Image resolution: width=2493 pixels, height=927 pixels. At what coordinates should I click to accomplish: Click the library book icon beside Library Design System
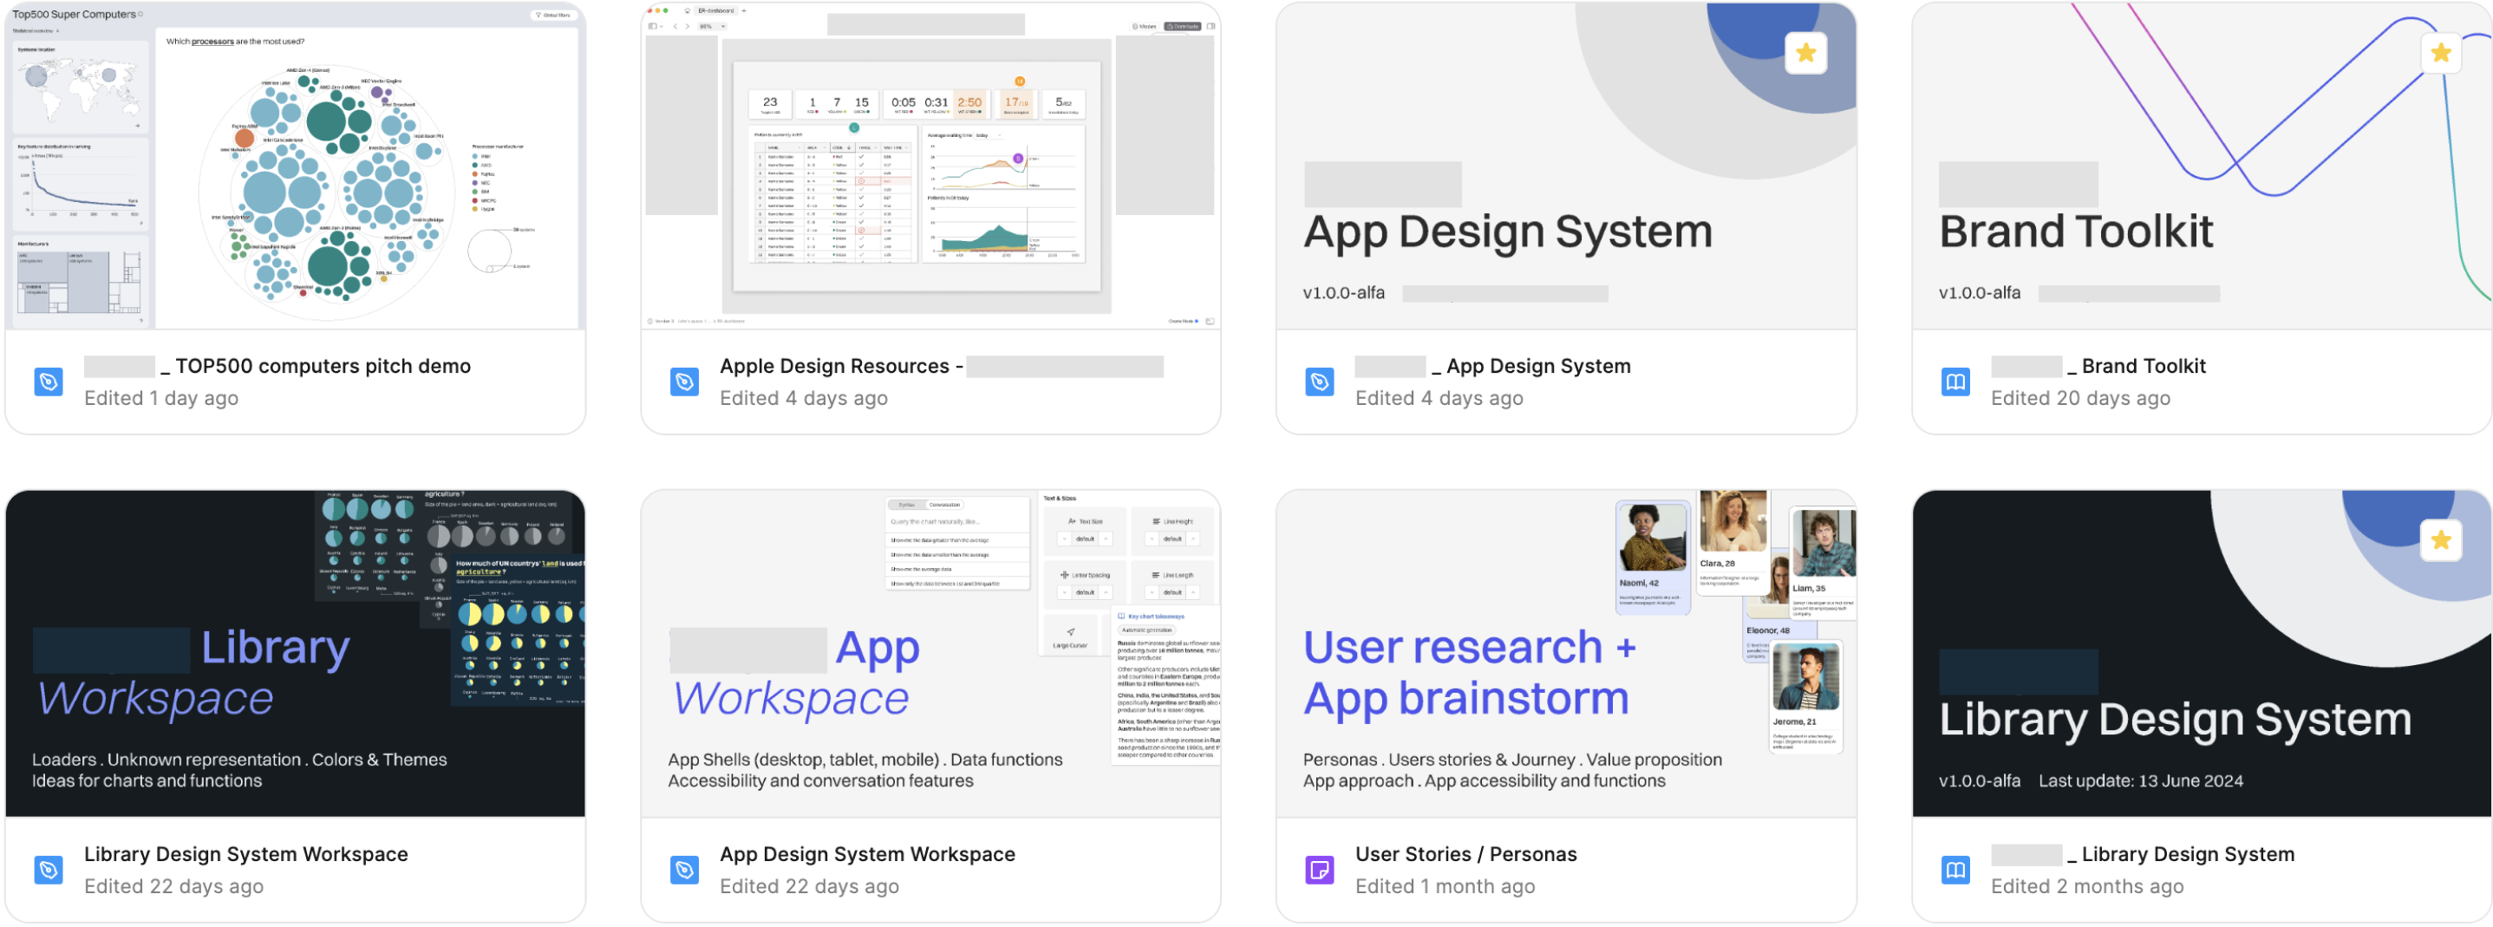(1955, 870)
